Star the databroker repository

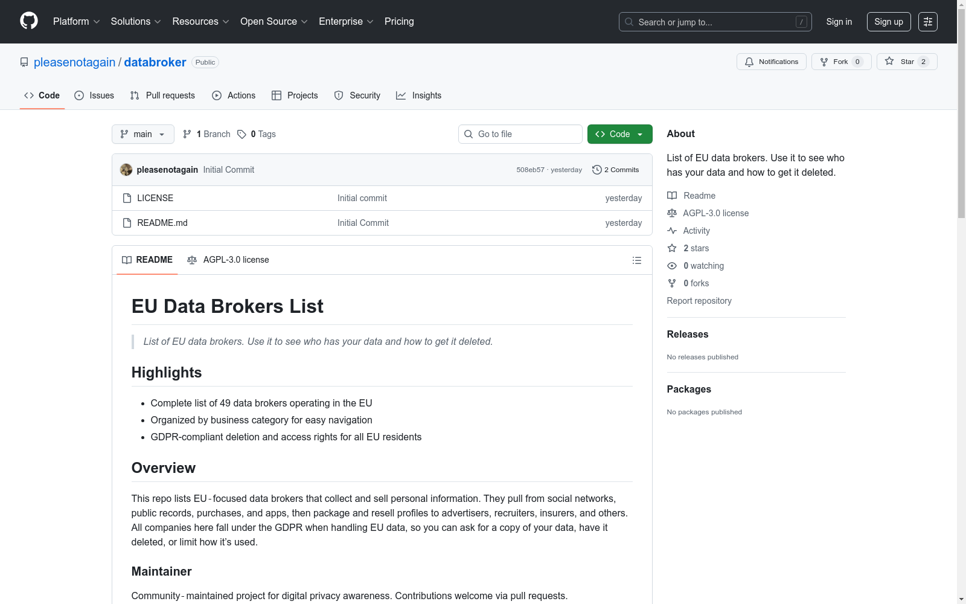(x=907, y=62)
